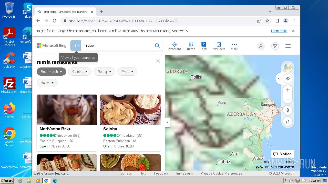Select the Bing Maps browser tab

65,12
